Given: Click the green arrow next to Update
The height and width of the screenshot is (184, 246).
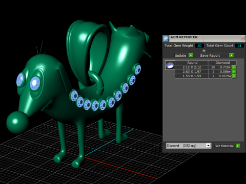Looking at the screenshot, I should coord(191,55).
